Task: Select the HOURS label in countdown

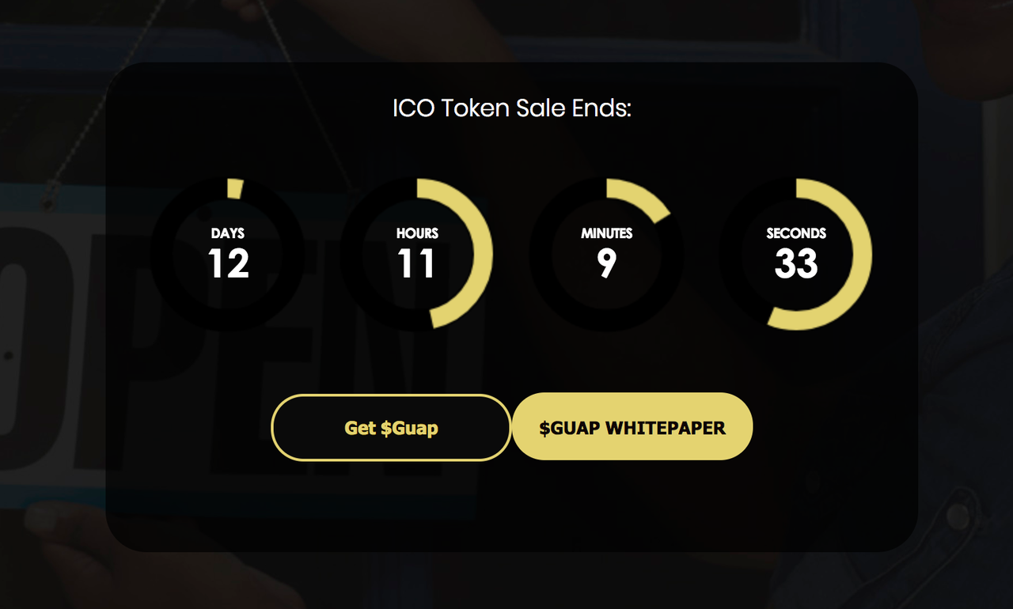Action: click(x=417, y=233)
